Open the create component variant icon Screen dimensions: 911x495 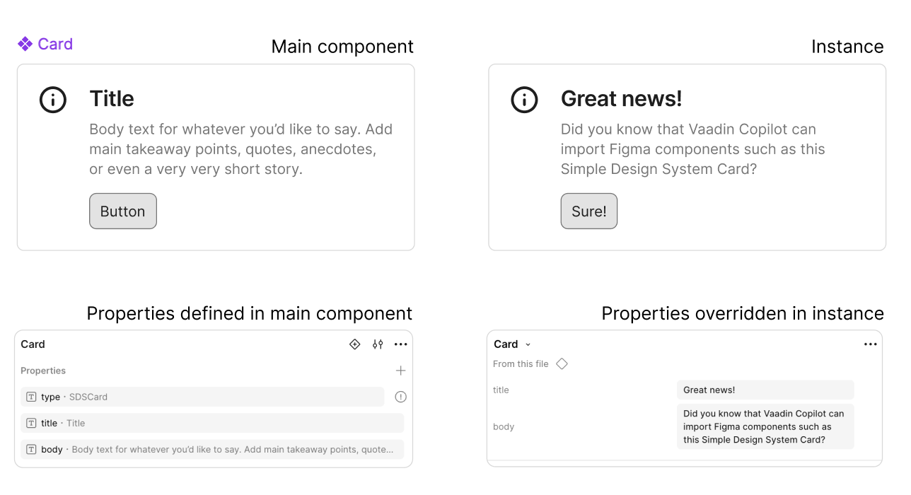click(x=354, y=344)
